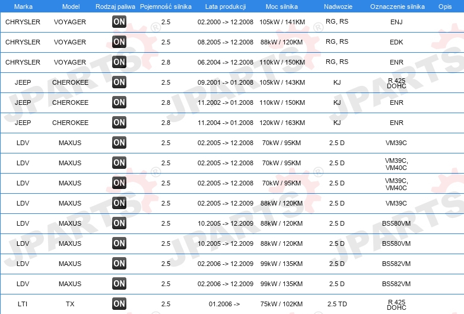Click the 01.2006 -> production years cell
This screenshot has width=464, height=314.
224,304
